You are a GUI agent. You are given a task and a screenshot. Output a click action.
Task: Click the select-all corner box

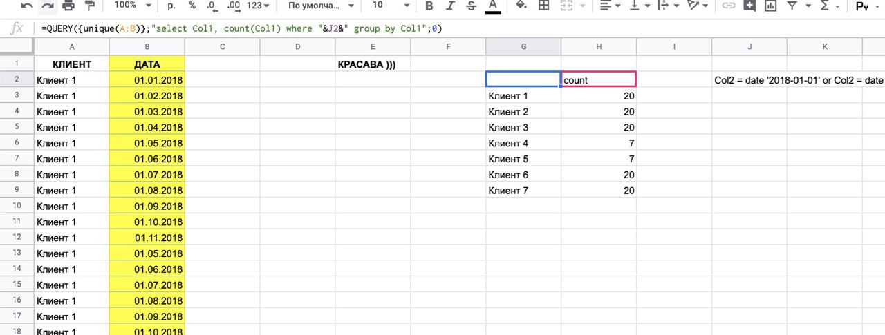(x=17, y=46)
